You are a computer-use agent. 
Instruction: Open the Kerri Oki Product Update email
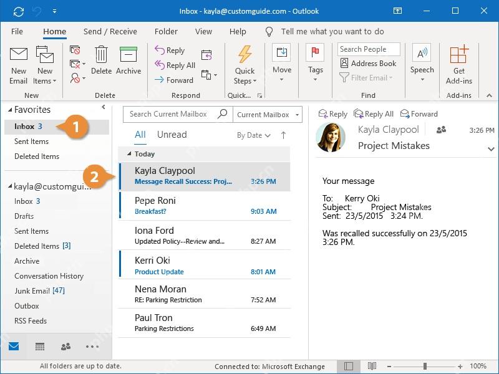[205, 264]
